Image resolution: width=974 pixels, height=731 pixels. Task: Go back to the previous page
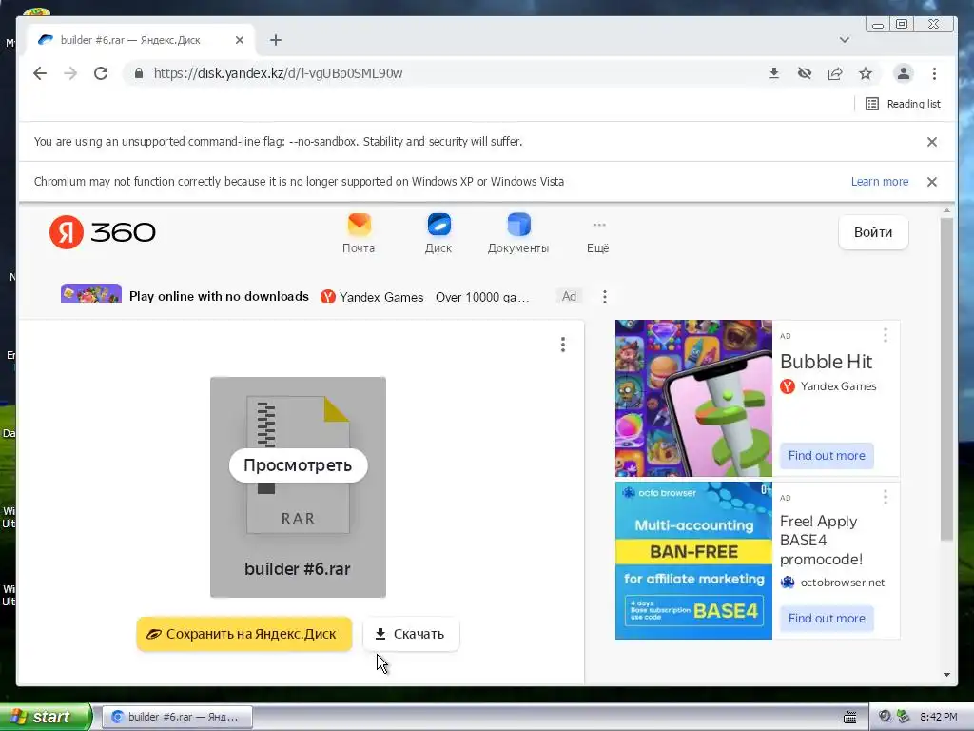(x=40, y=73)
